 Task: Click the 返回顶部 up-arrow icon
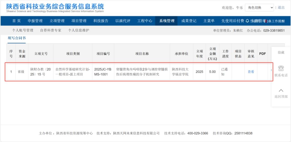[281, 91]
